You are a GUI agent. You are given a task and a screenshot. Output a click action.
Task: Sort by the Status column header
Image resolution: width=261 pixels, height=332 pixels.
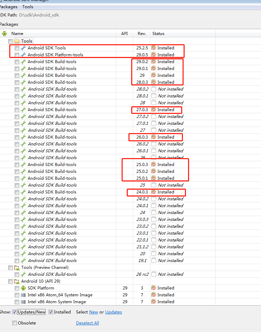(159, 34)
